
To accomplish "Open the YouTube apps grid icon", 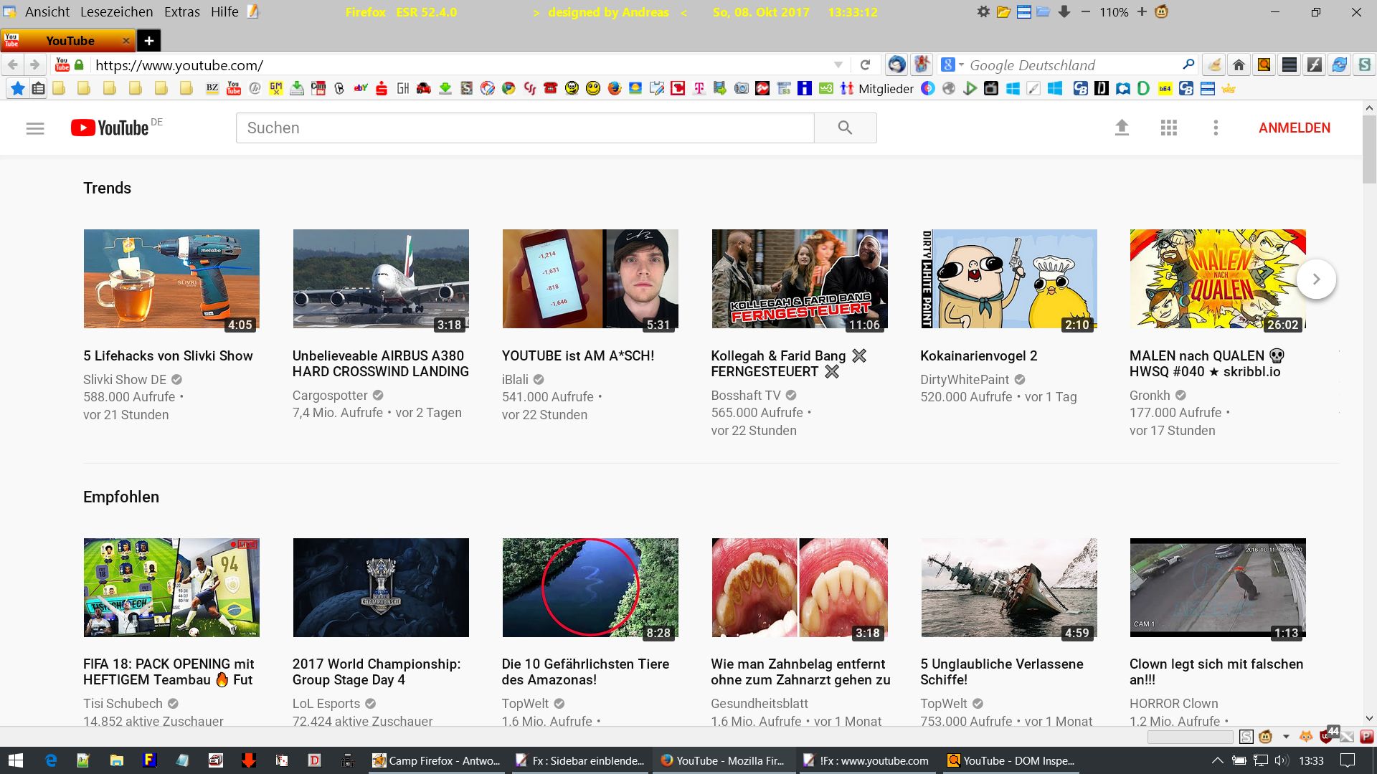I will tap(1168, 128).
